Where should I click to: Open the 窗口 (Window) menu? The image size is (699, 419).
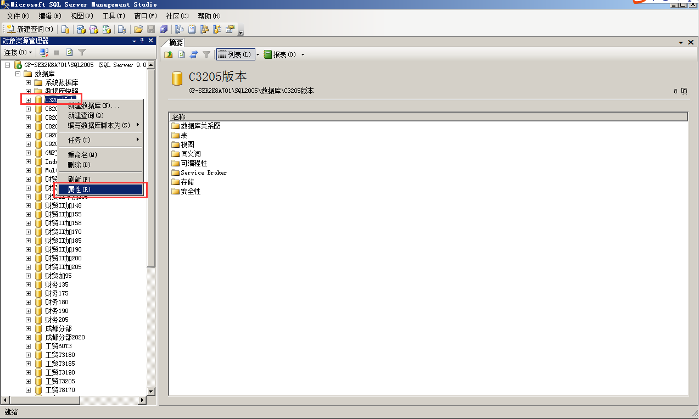point(146,16)
